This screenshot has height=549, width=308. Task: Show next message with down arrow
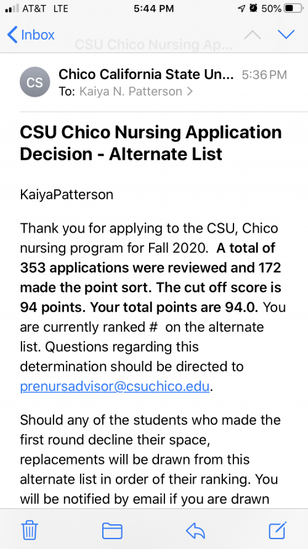(286, 35)
